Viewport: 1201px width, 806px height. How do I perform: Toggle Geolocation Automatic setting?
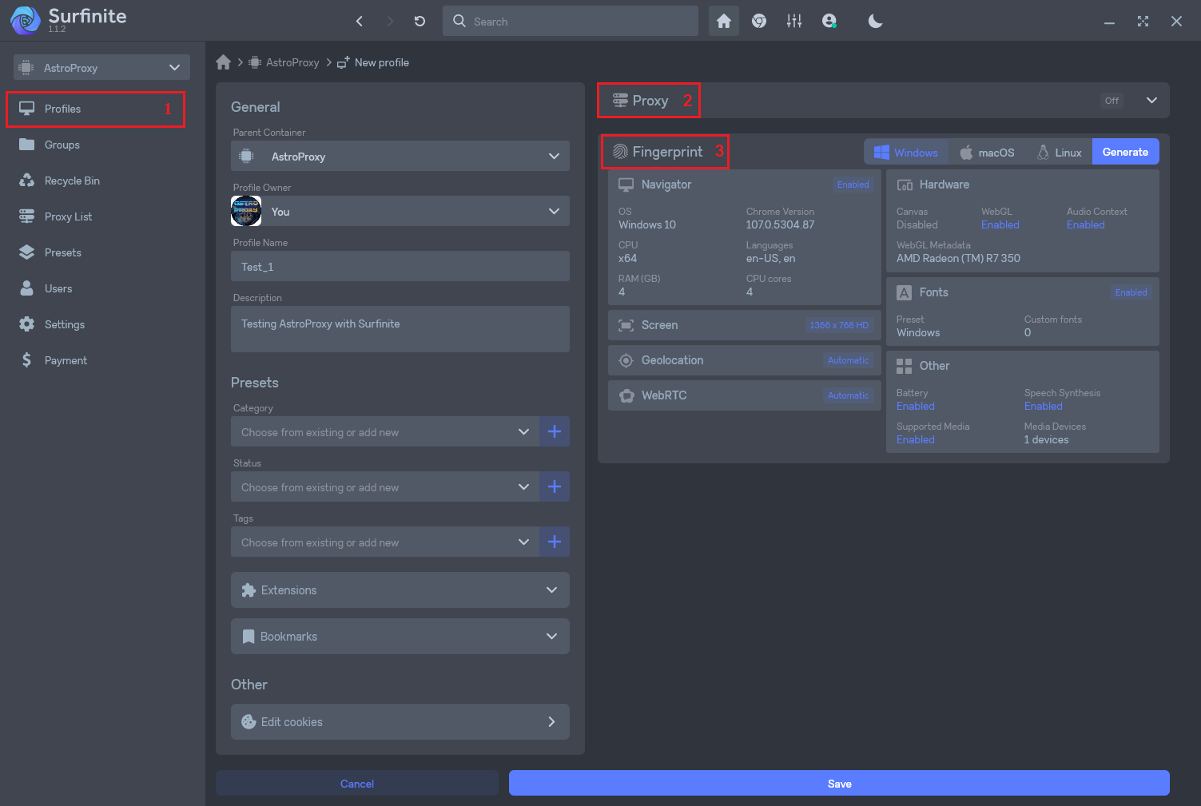848,360
